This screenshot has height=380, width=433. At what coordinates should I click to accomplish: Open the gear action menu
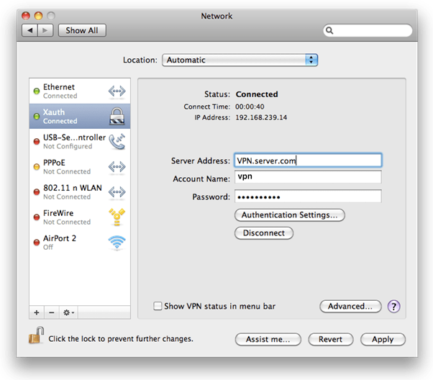68,312
